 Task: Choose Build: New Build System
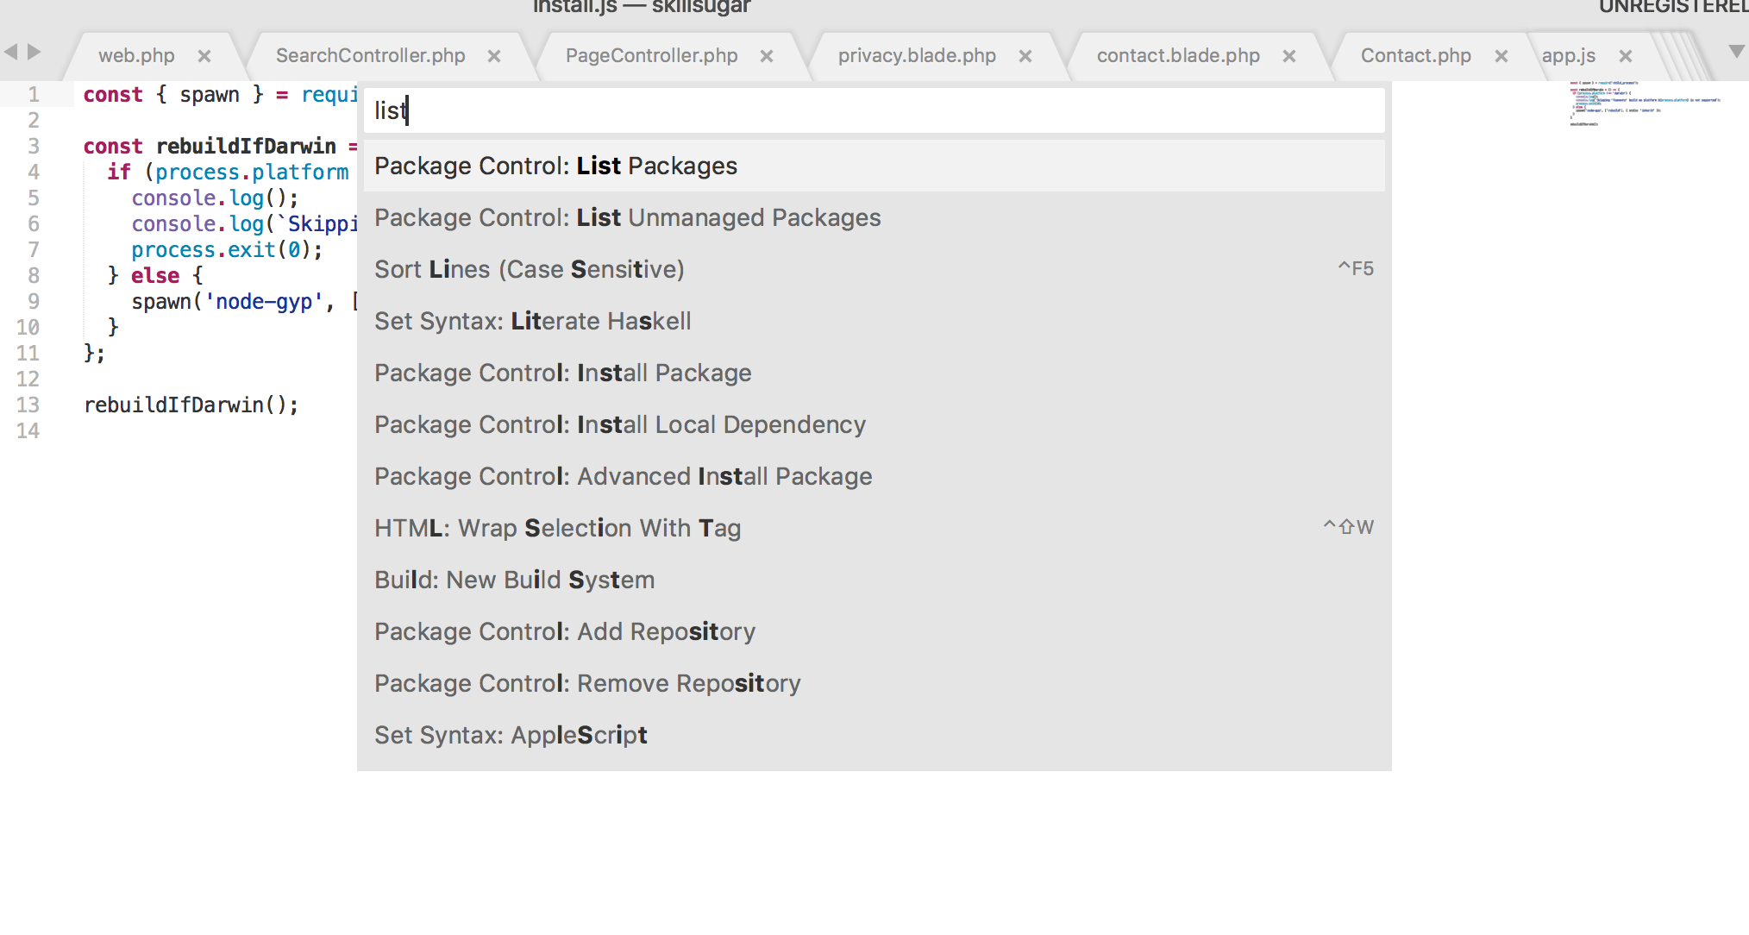tap(874, 580)
